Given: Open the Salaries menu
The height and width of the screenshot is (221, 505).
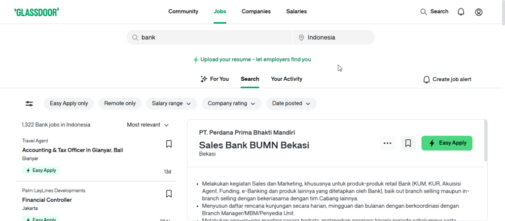Looking at the screenshot, I should tap(296, 11).
